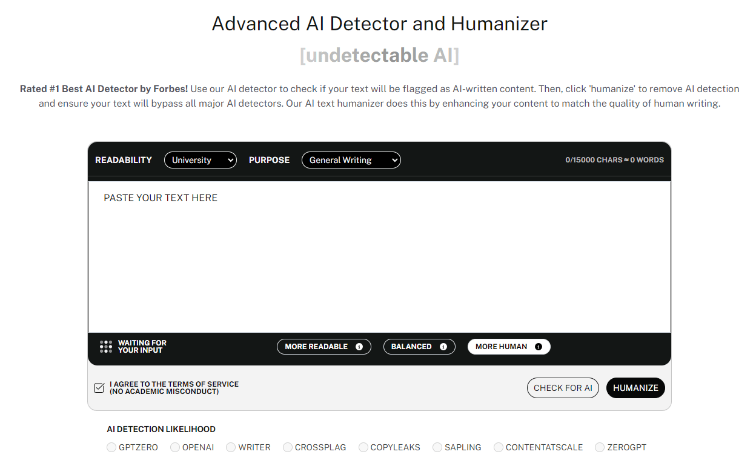Click the AI Detection Likelihood heading
The height and width of the screenshot is (460, 756).
(161, 429)
